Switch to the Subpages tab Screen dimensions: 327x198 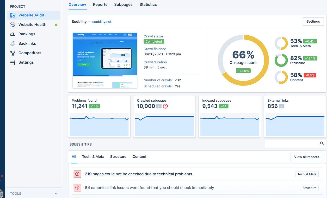123,4
